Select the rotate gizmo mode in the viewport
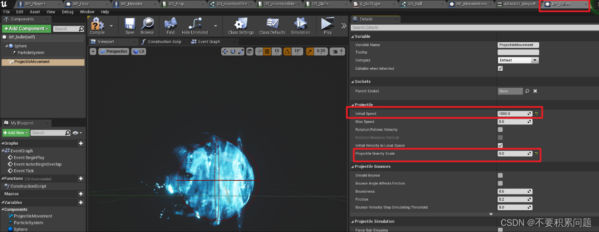Image resolution: width=599 pixels, height=232 pixels. coord(233,51)
